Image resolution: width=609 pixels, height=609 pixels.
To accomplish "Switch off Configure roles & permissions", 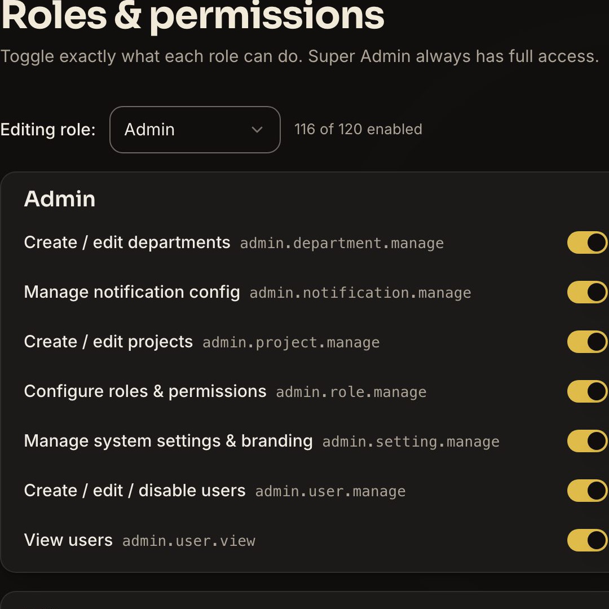I will tap(588, 391).
